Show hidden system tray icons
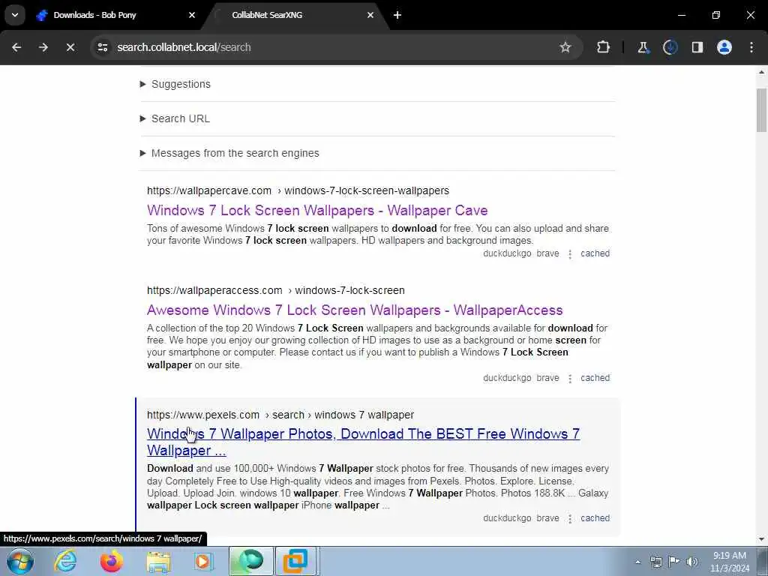The width and height of the screenshot is (768, 576). pos(637,562)
